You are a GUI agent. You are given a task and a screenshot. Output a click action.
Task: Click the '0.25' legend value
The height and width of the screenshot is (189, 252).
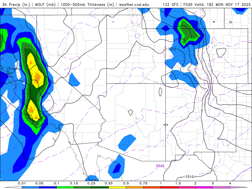[x=91, y=183]
